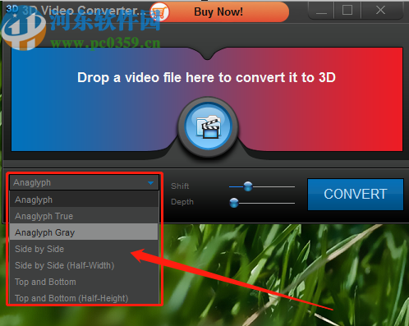Collapse the Anaglyph output mode dropdown
Screen dimensions: 409x326
click(84, 182)
